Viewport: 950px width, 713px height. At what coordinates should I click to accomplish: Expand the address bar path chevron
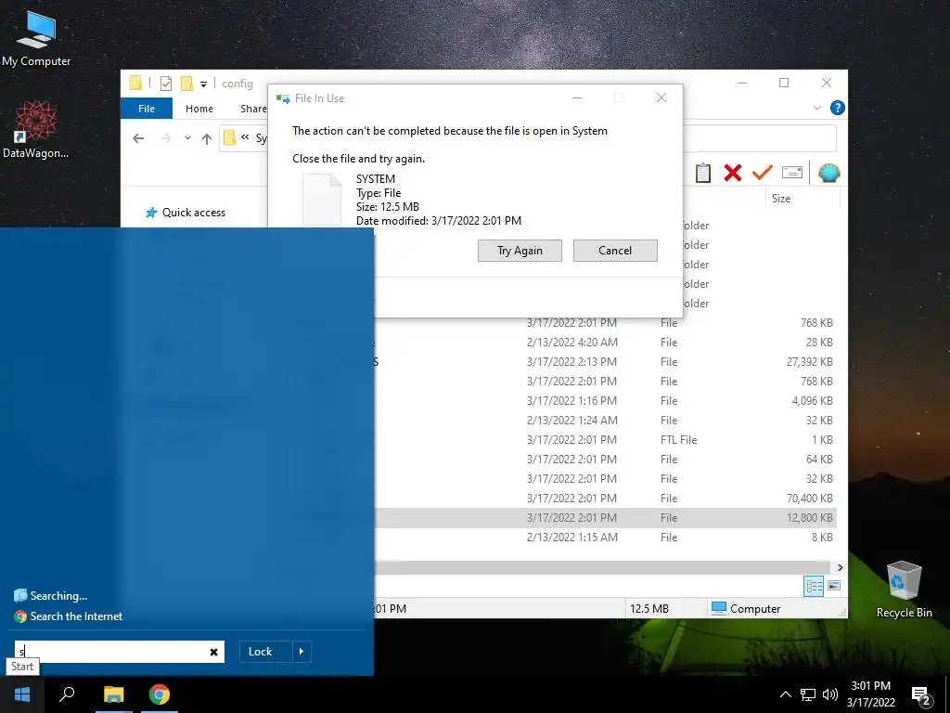pyautogui.click(x=245, y=137)
